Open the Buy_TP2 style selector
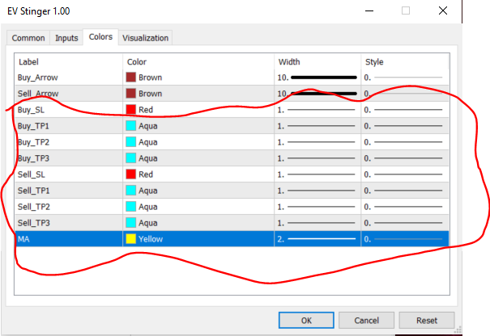 (x=405, y=142)
